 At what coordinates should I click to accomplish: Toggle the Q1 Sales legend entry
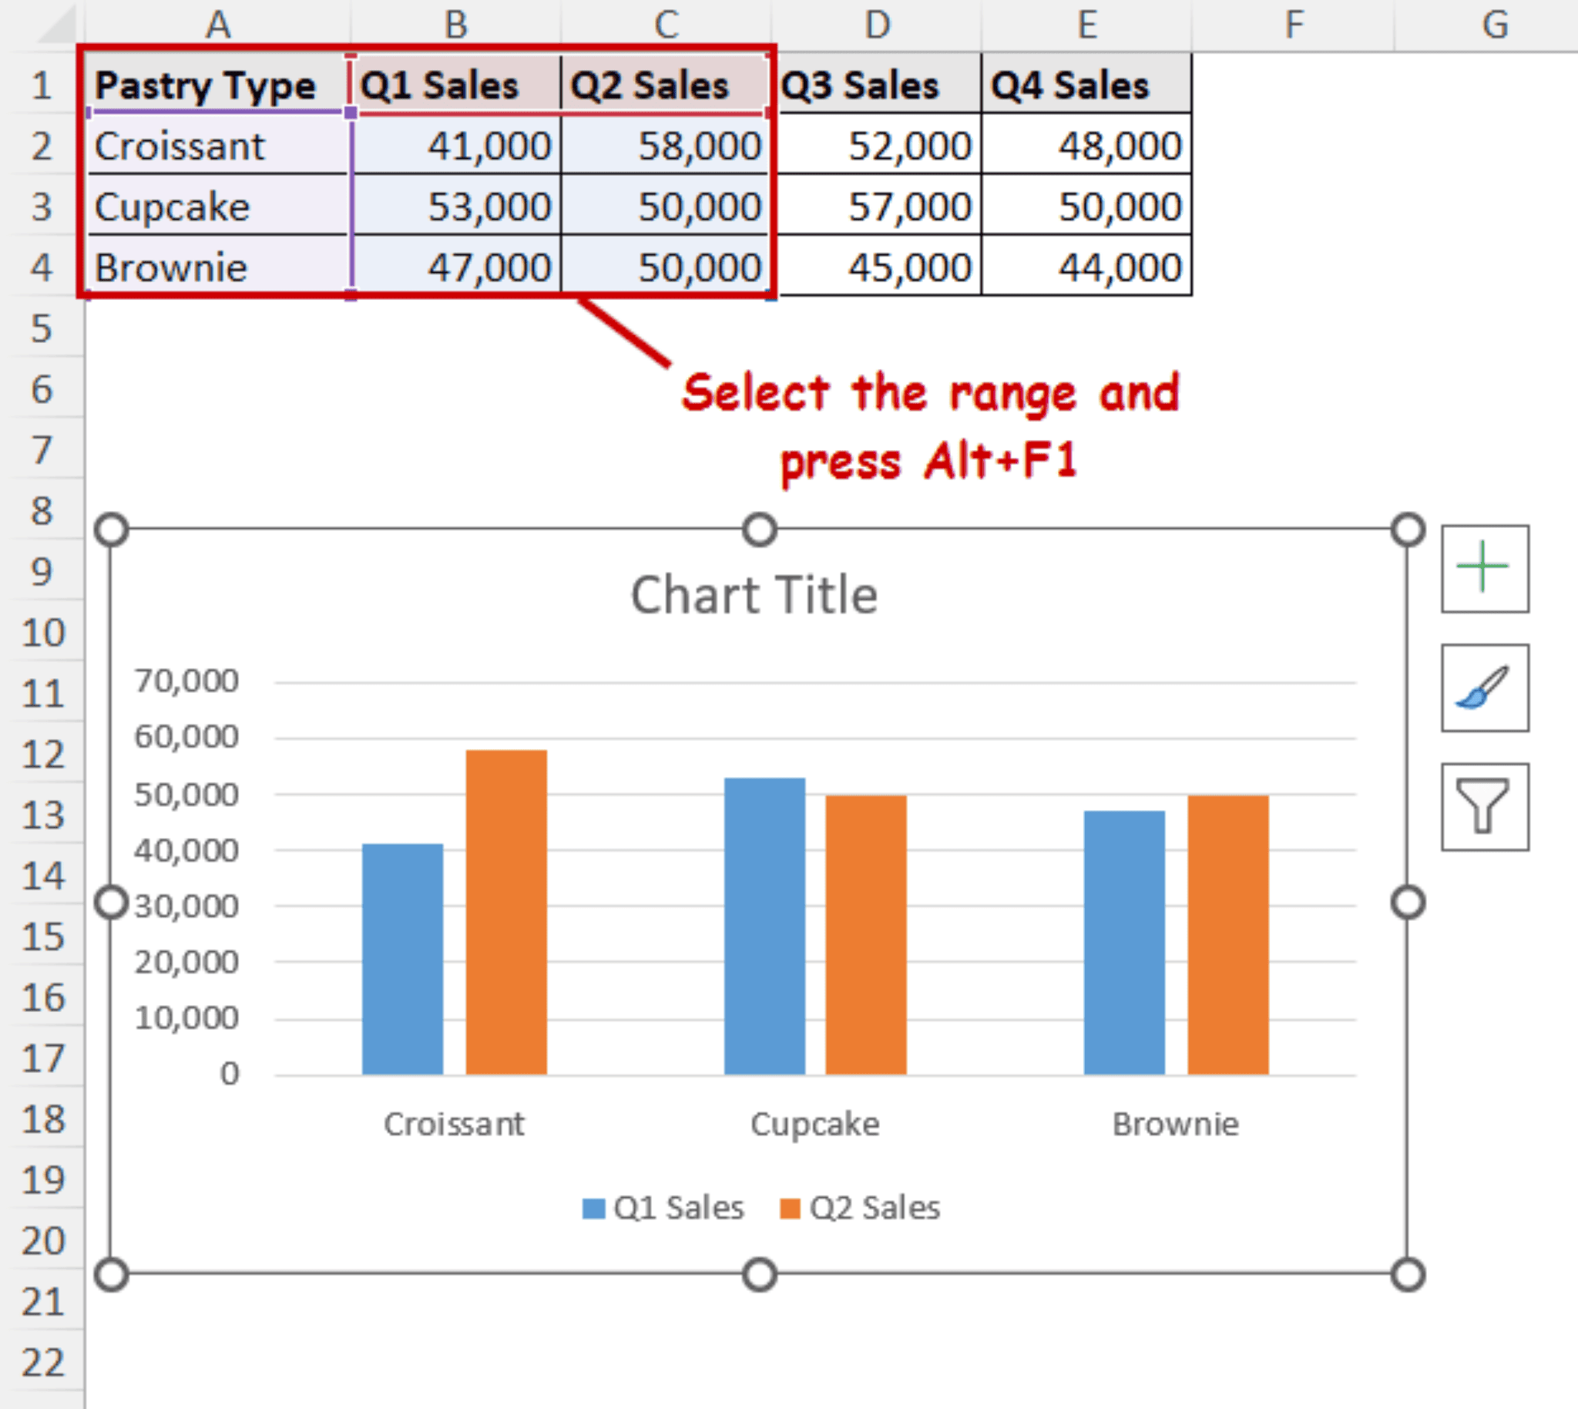[x=662, y=1207]
